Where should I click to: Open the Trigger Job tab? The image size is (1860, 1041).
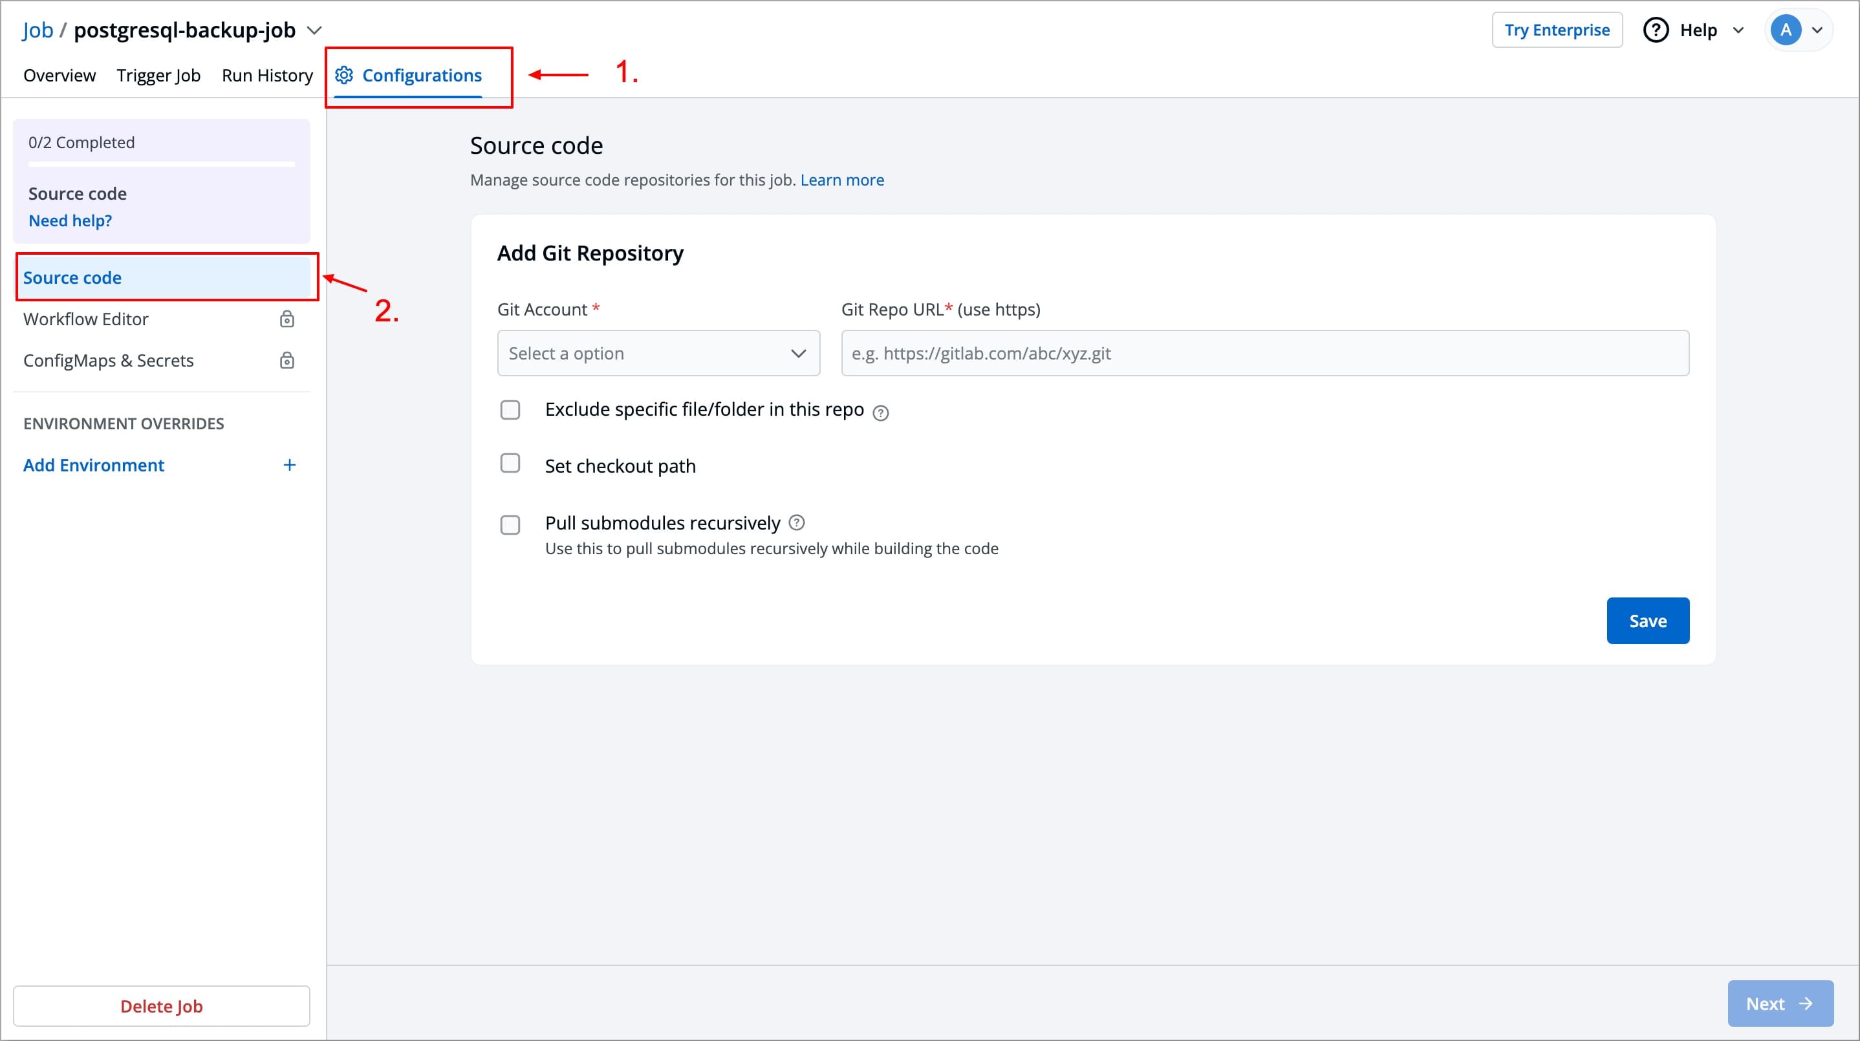[158, 75]
